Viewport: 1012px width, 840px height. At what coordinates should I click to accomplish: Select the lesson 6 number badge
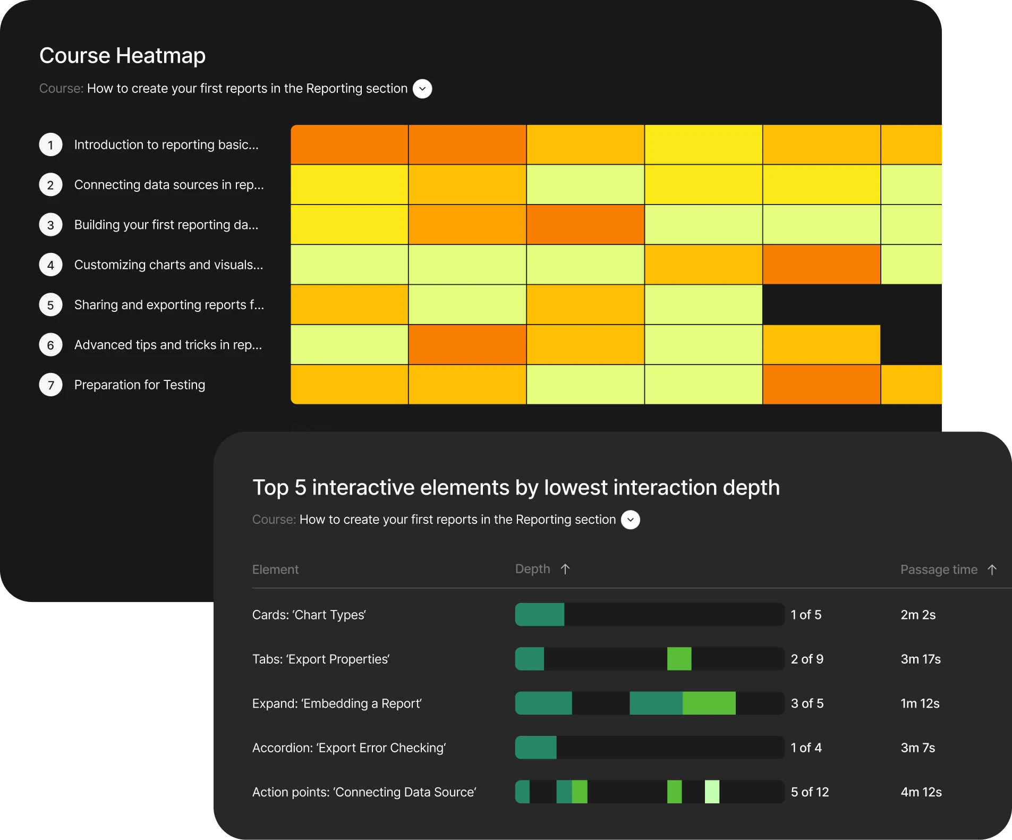[50, 345]
